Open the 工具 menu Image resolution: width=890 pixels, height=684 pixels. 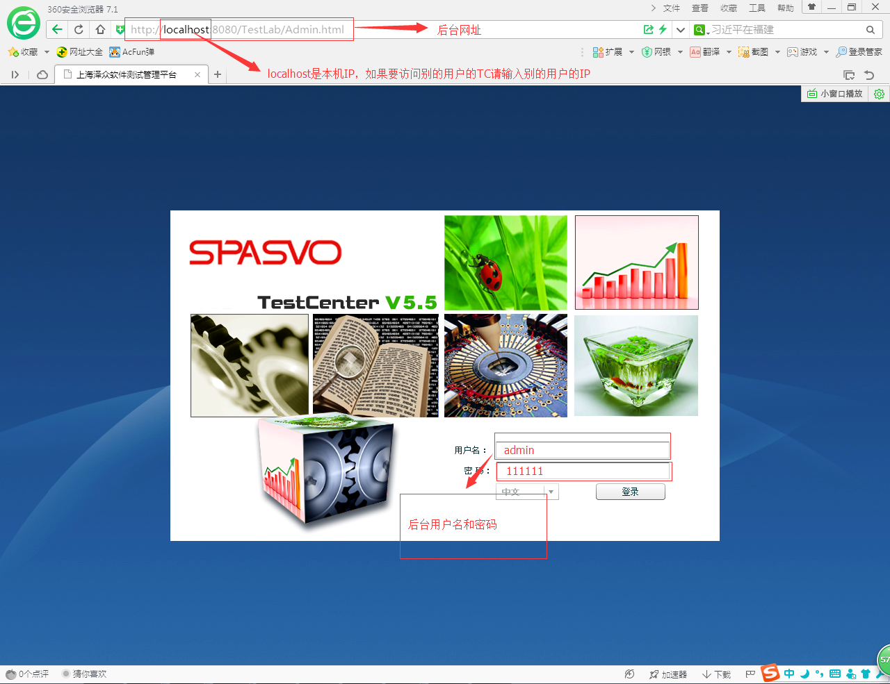(x=757, y=8)
